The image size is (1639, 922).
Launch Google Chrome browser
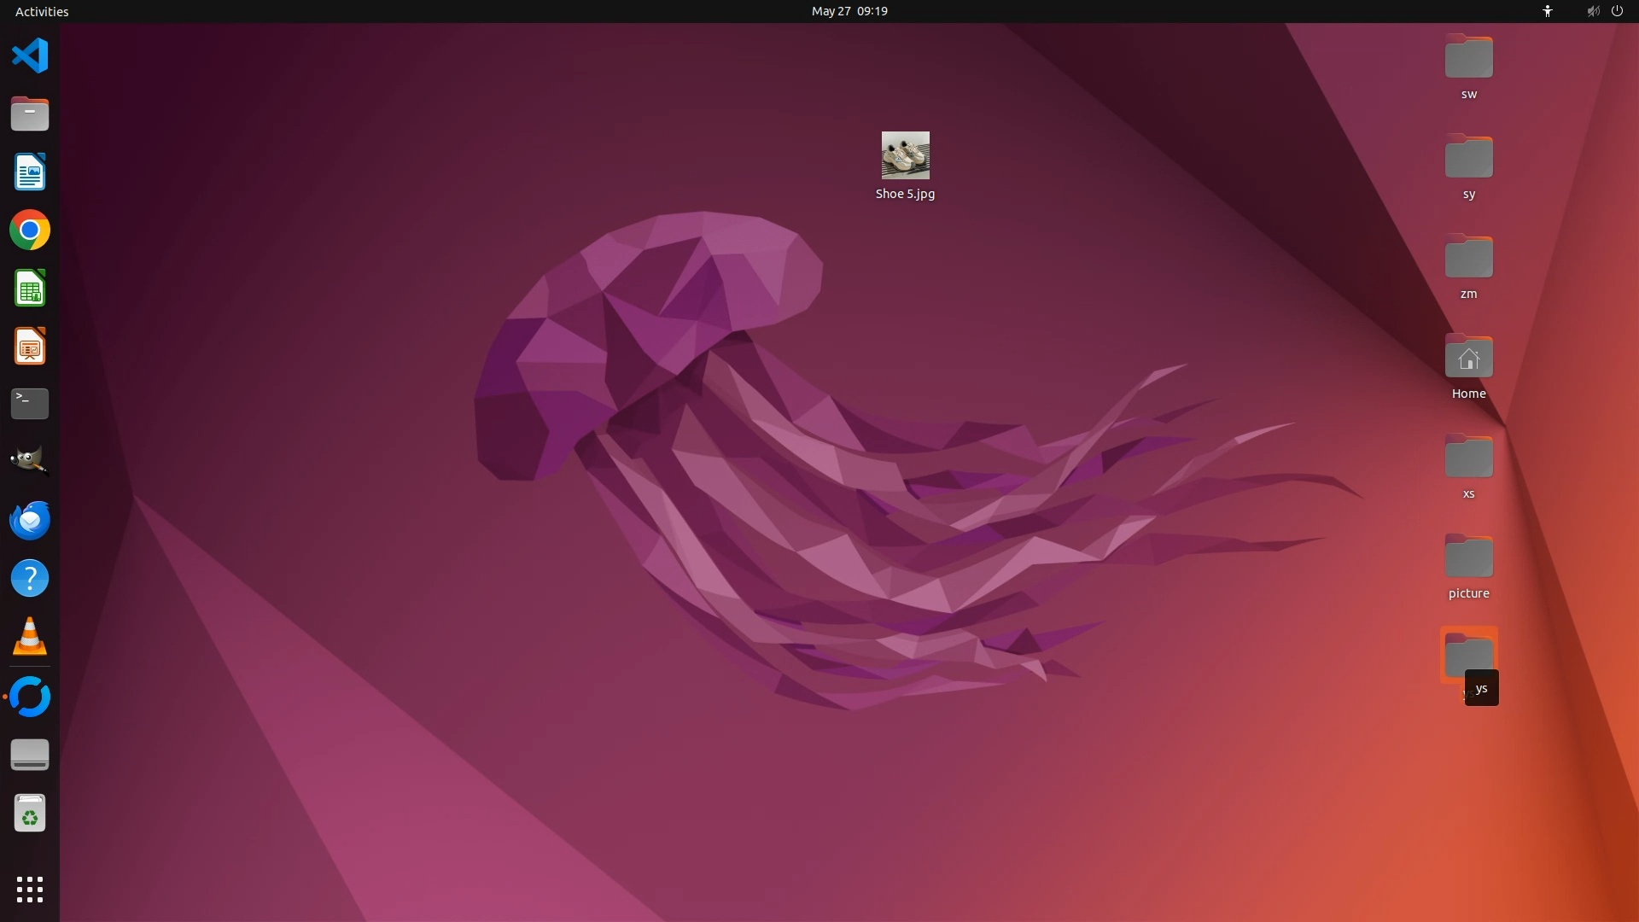[30, 230]
